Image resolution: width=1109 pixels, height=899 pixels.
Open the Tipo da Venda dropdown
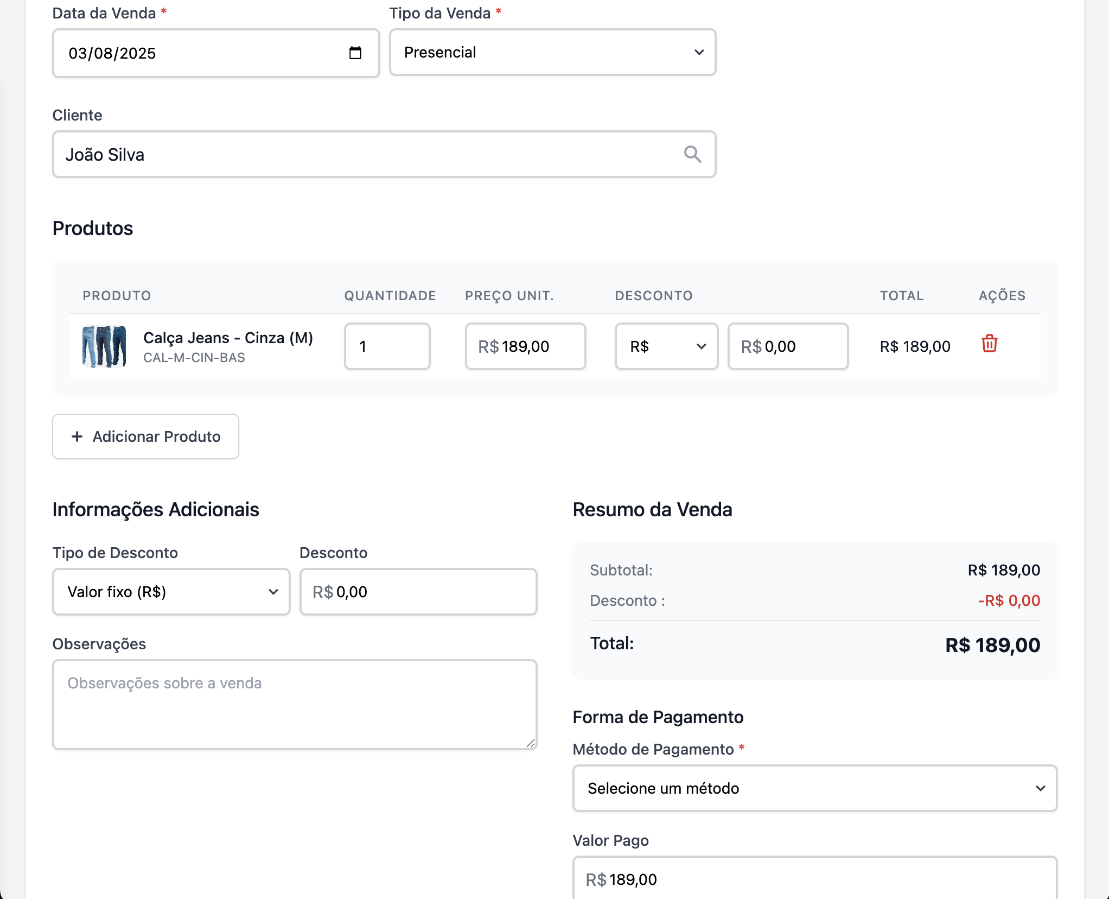tap(552, 52)
